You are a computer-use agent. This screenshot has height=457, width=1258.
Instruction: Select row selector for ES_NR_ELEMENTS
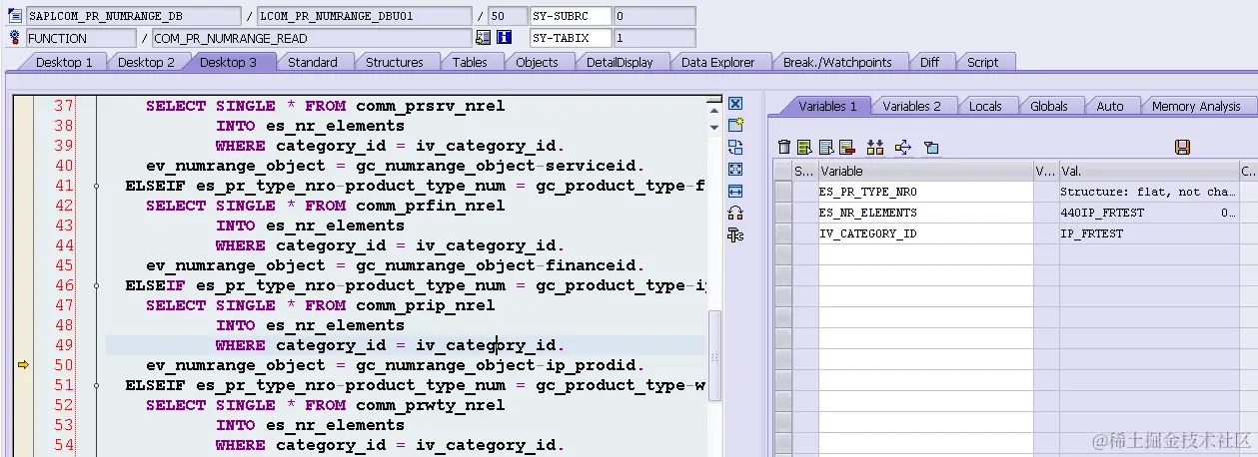pos(783,213)
